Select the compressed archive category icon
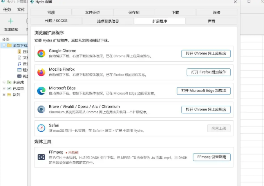Viewport: 264px width, 186px height. 20,52
